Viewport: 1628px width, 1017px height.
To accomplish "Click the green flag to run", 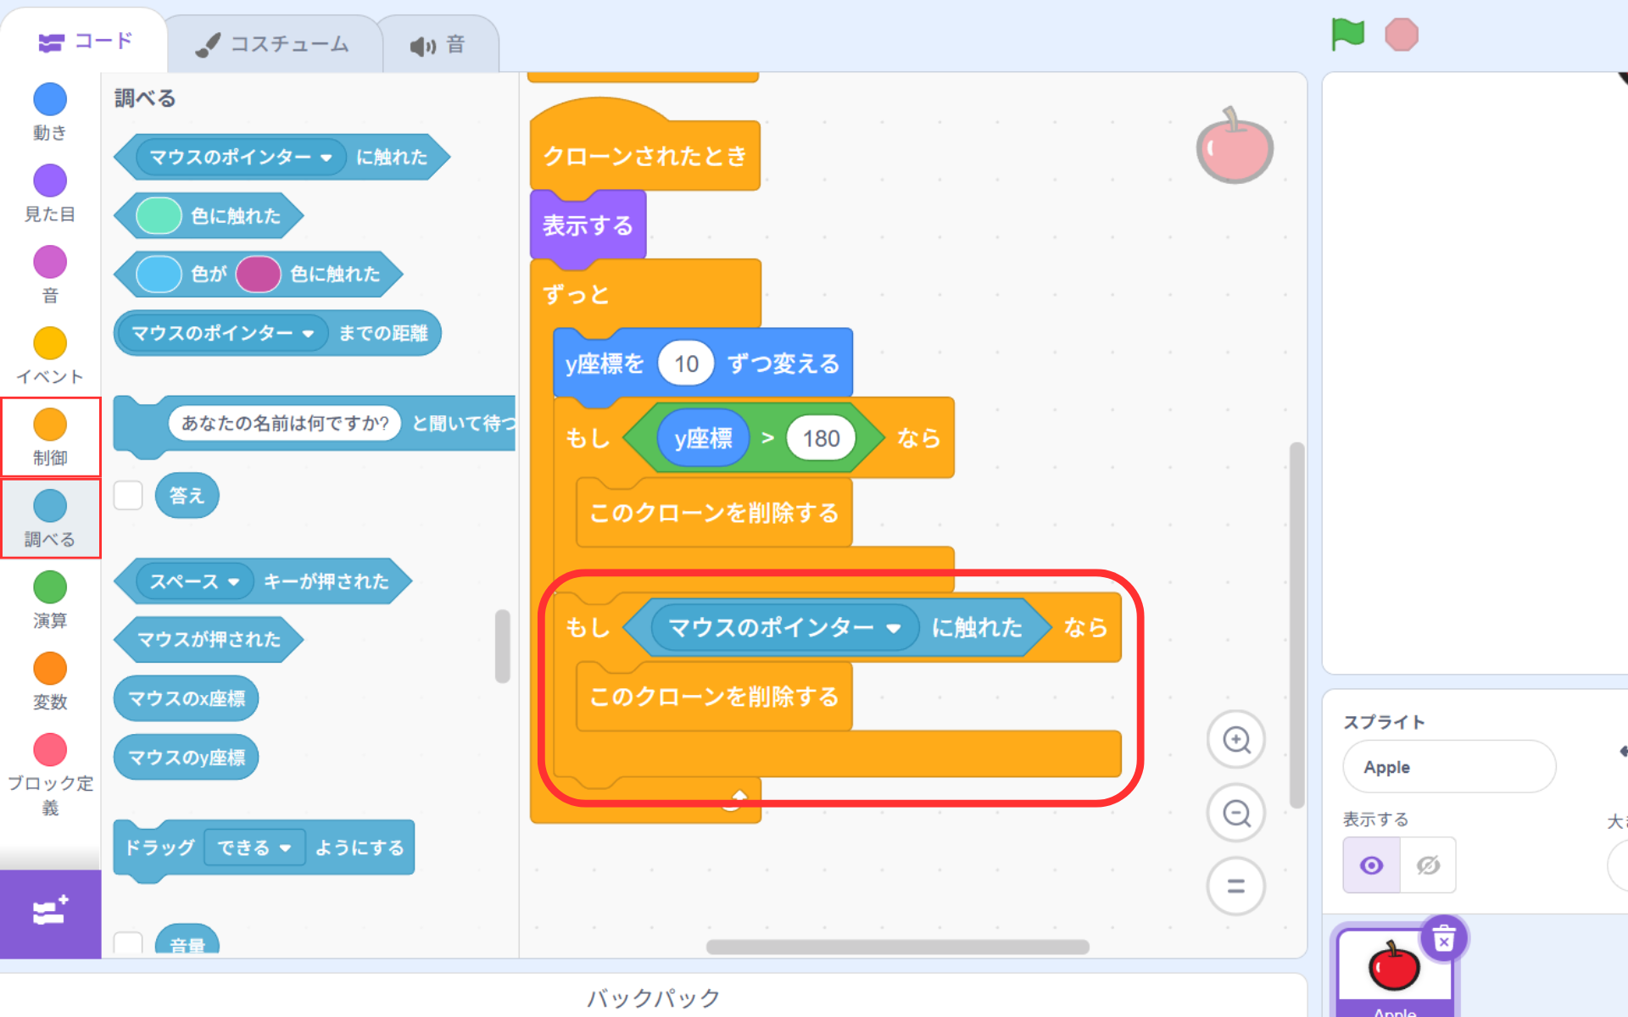I will 1347,35.
